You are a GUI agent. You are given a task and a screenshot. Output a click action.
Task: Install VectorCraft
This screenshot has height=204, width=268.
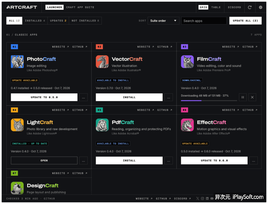(x=129, y=97)
